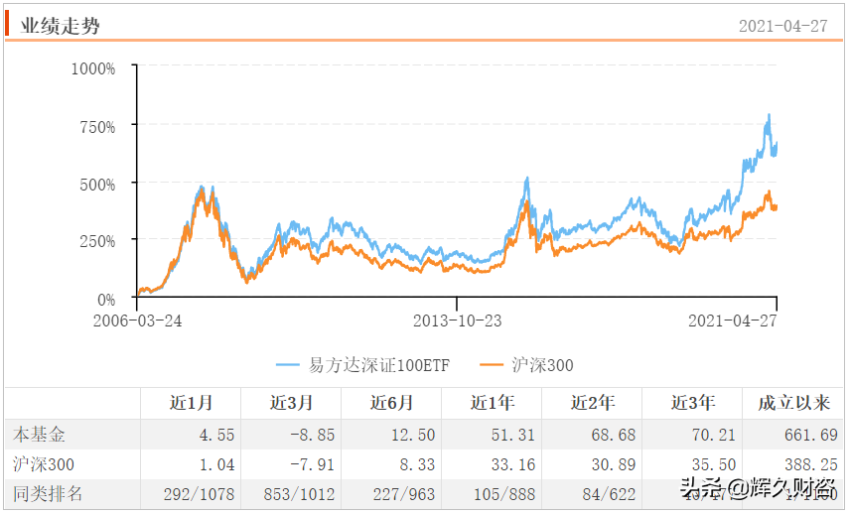Click 沪深300 3-year value 35.50

click(x=713, y=464)
